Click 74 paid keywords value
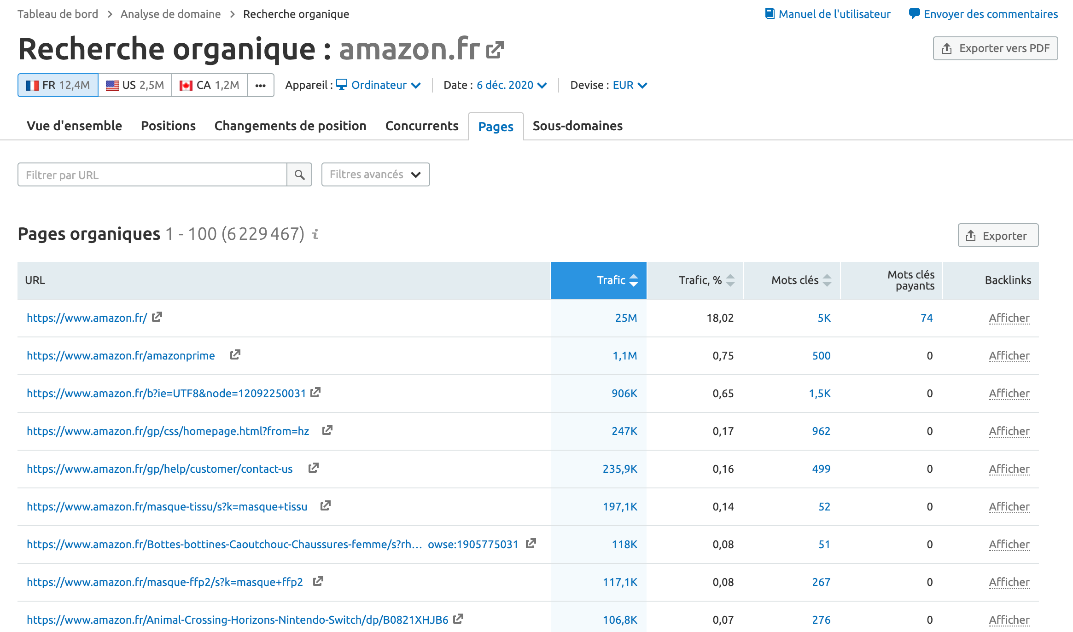The image size is (1073, 632). click(x=927, y=318)
